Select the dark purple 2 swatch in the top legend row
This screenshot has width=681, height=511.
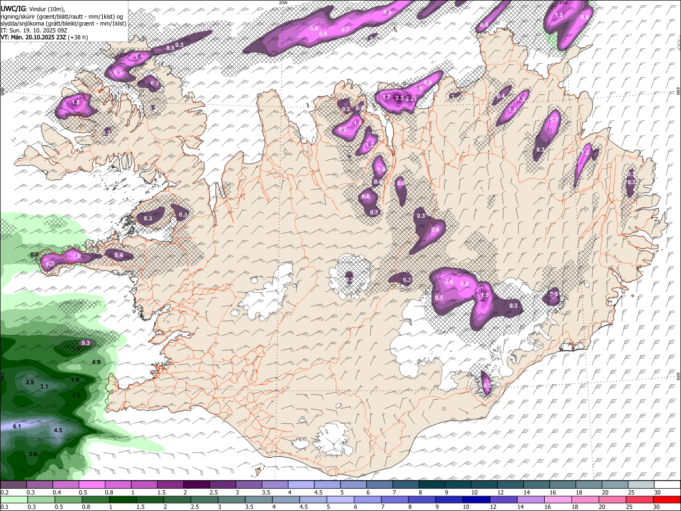click(x=196, y=485)
